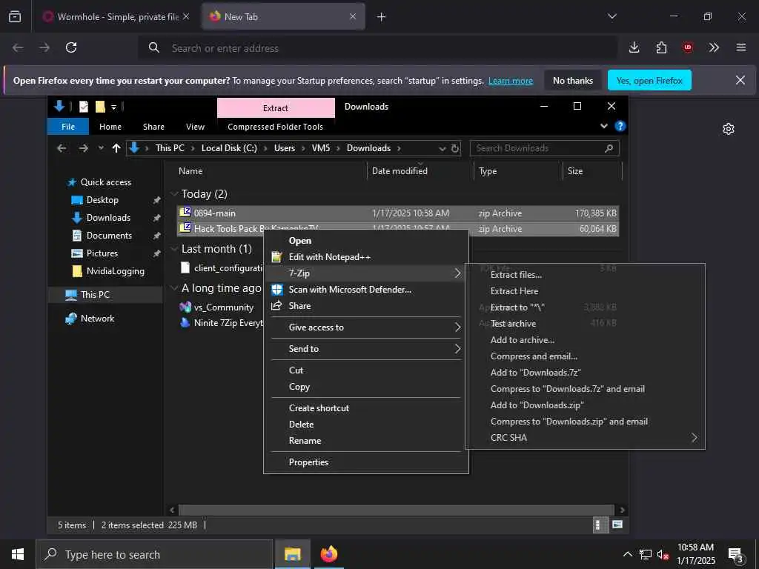Click the Windows taskbar search box
This screenshot has width=759, height=569.
(154, 554)
